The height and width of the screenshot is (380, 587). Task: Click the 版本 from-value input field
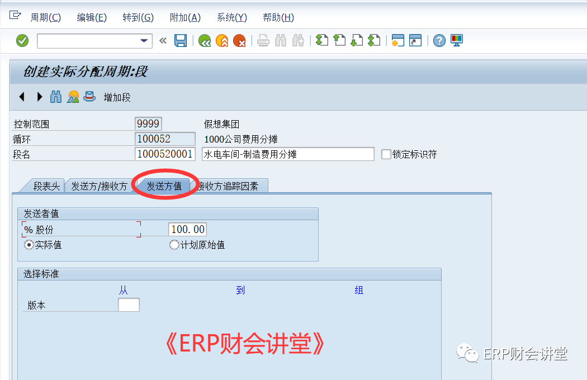click(129, 305)
